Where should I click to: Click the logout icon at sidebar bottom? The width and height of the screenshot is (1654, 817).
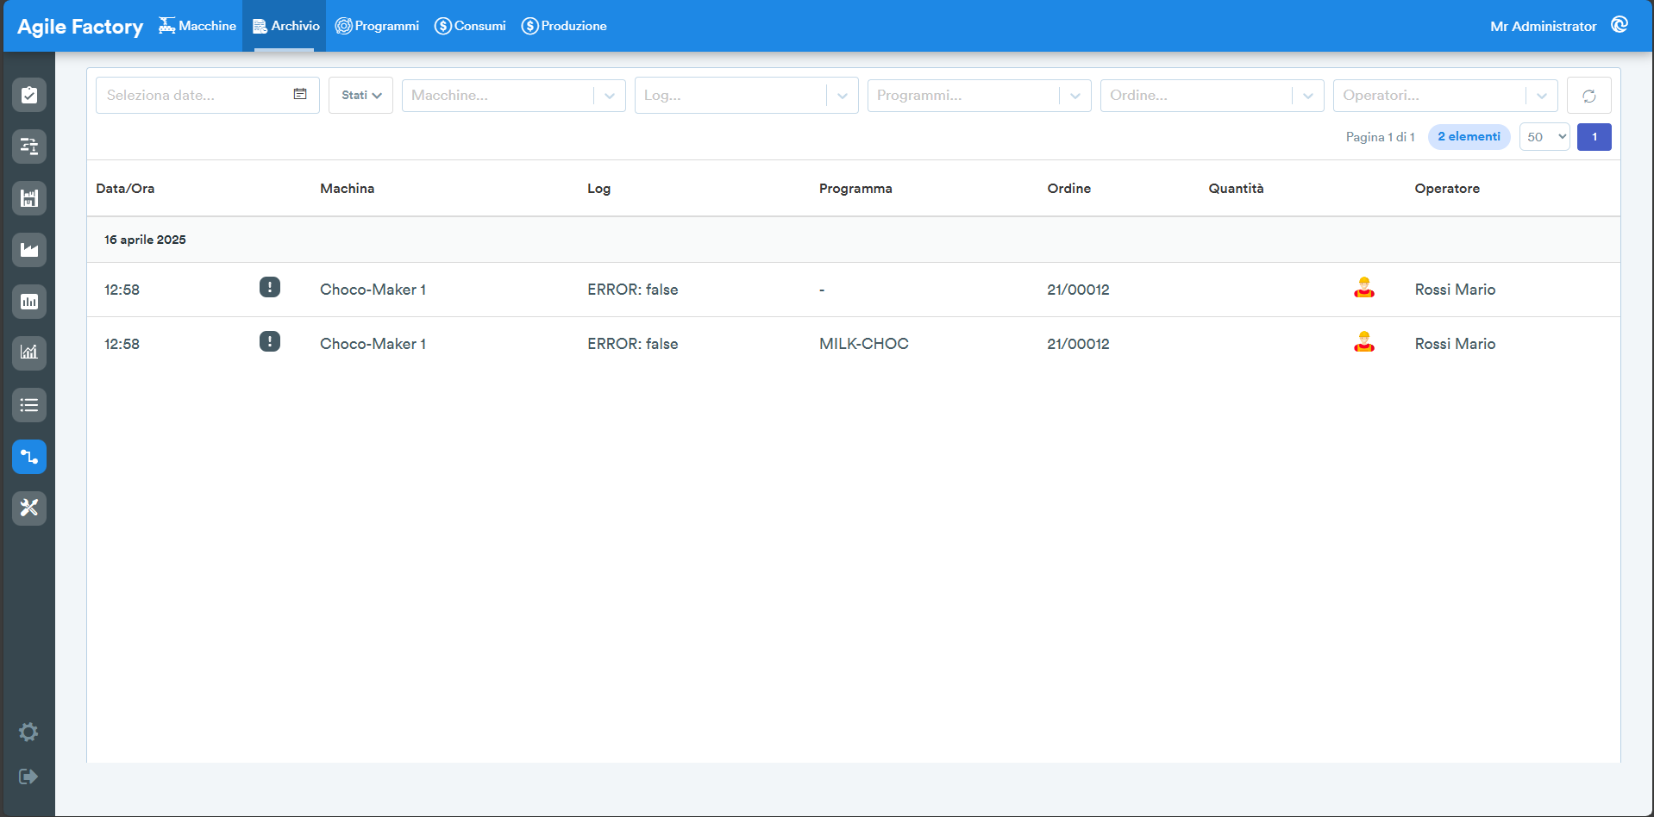click(28, 776)
